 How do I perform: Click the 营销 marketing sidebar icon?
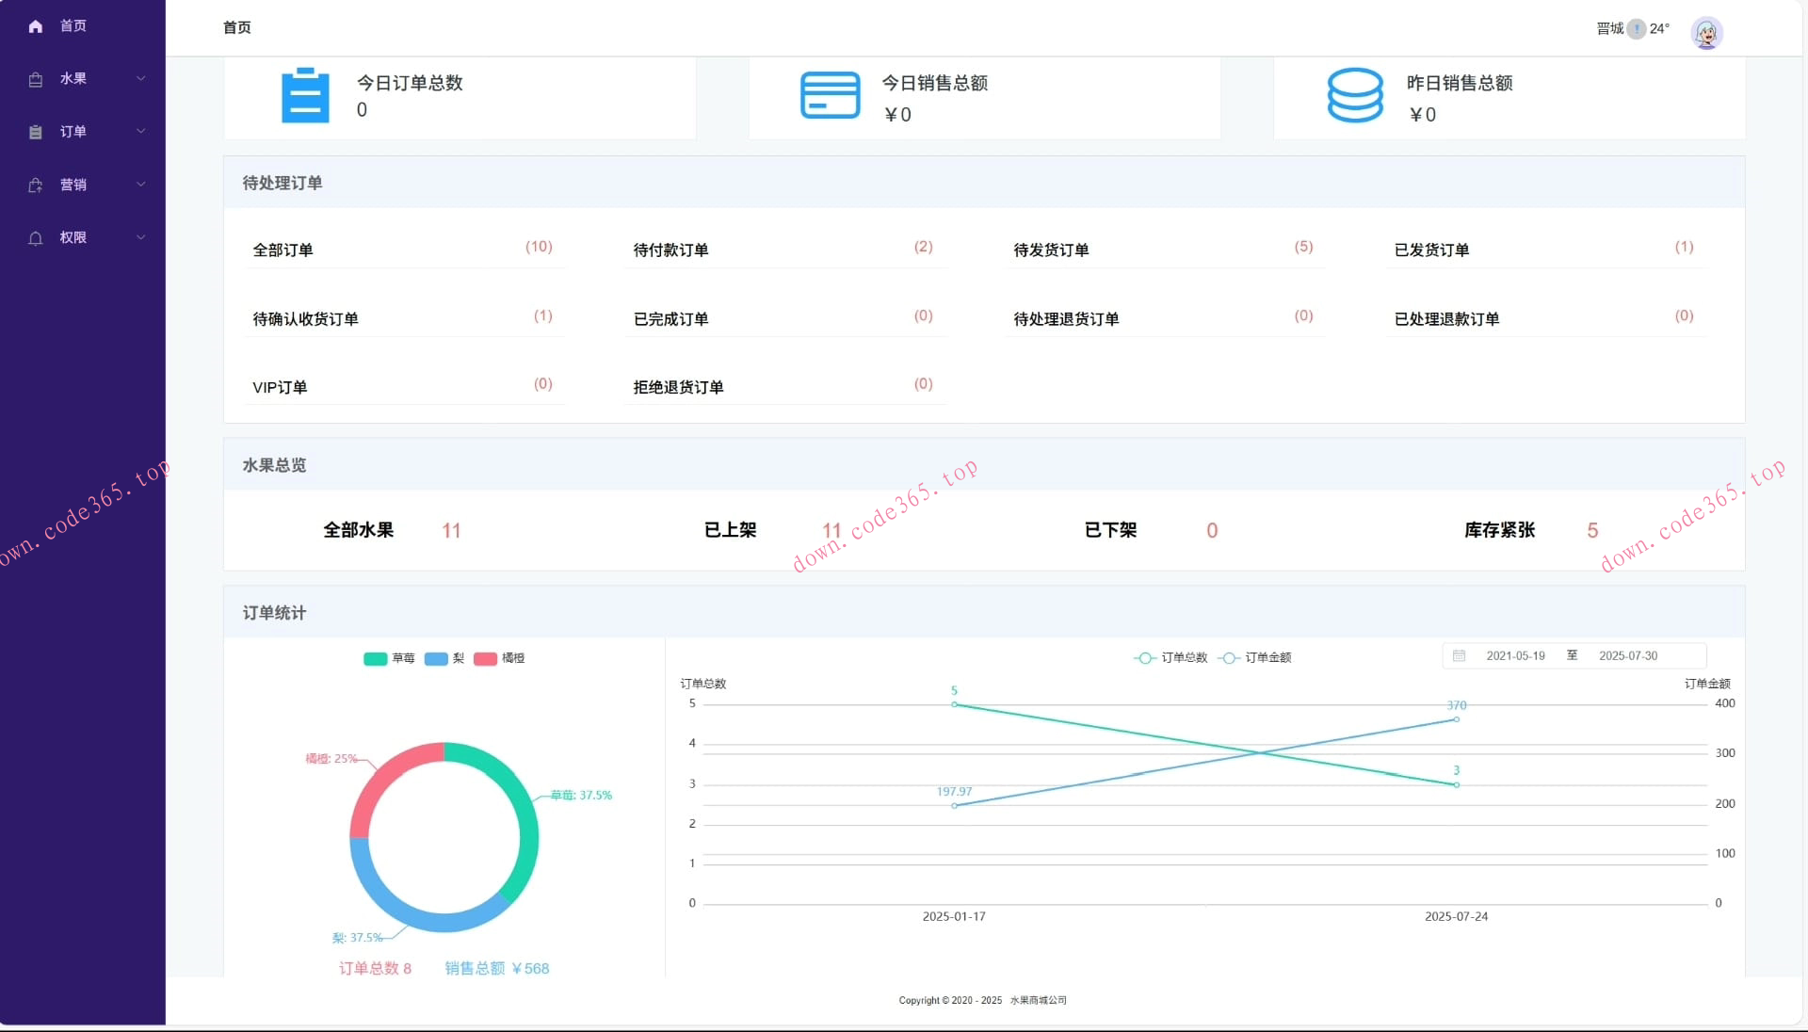coord(36,185)
